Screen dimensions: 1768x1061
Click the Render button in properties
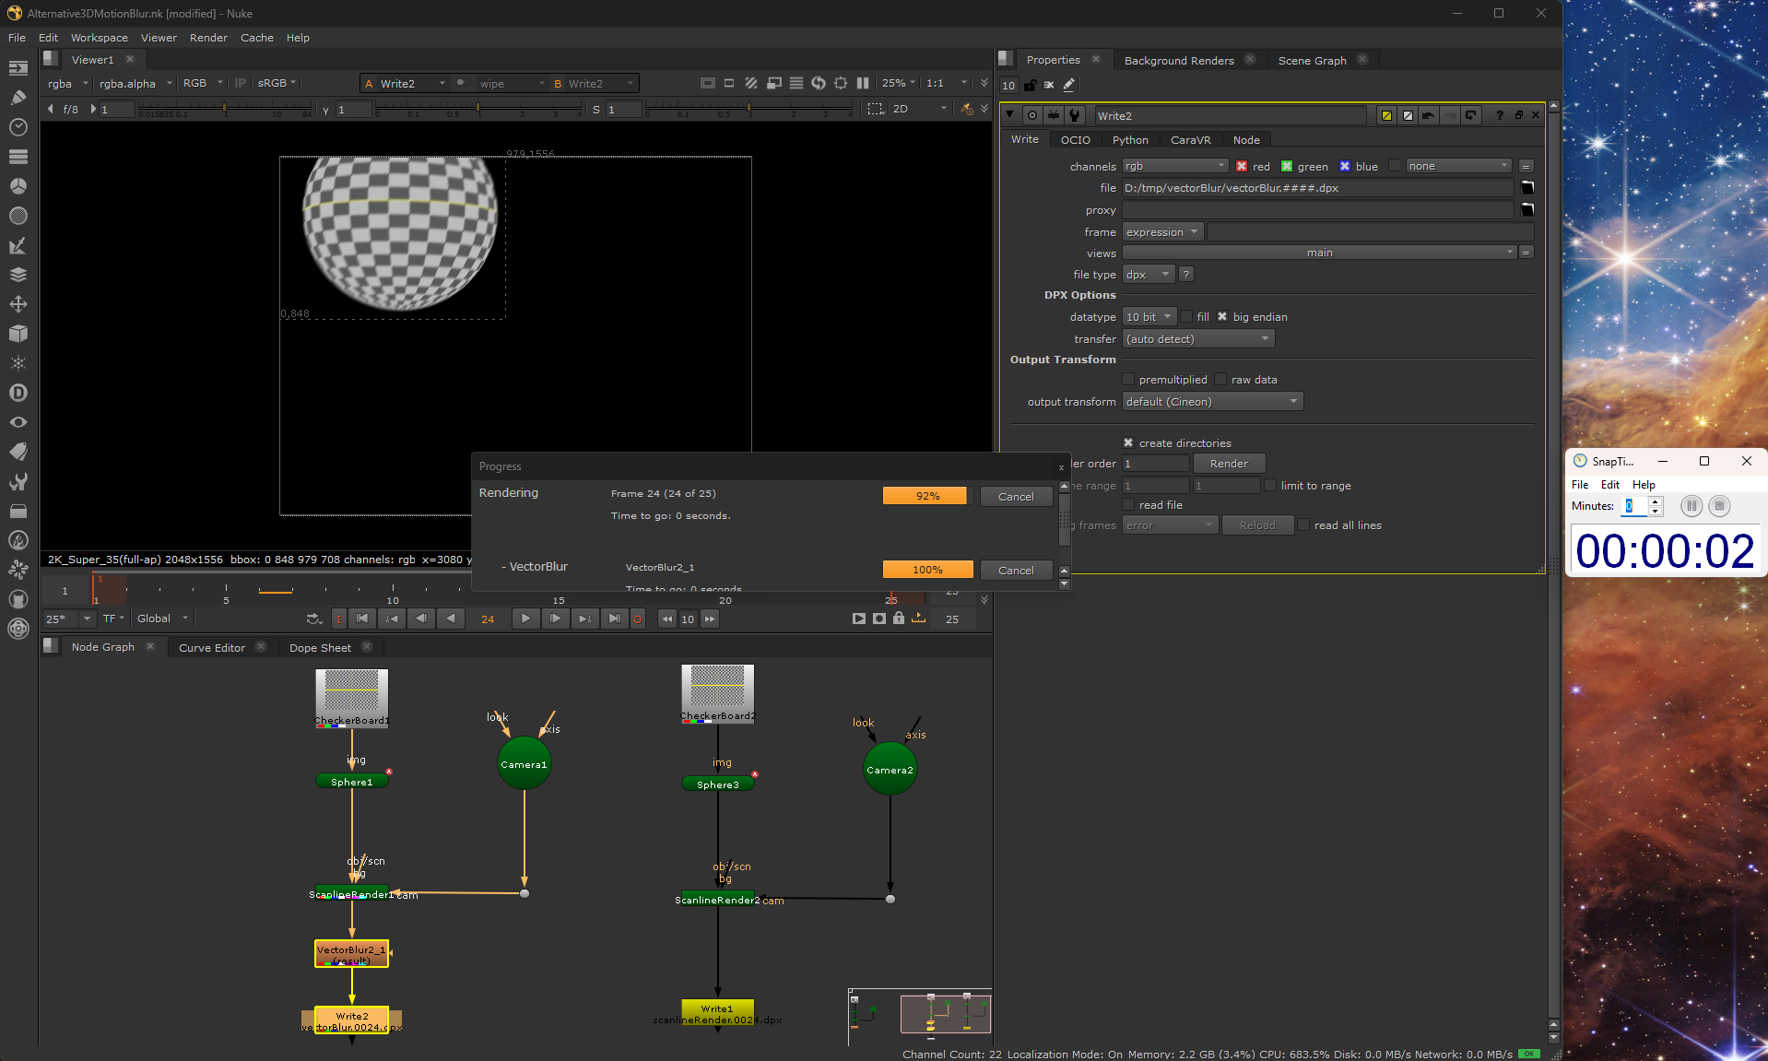(x=1228, y=463)
